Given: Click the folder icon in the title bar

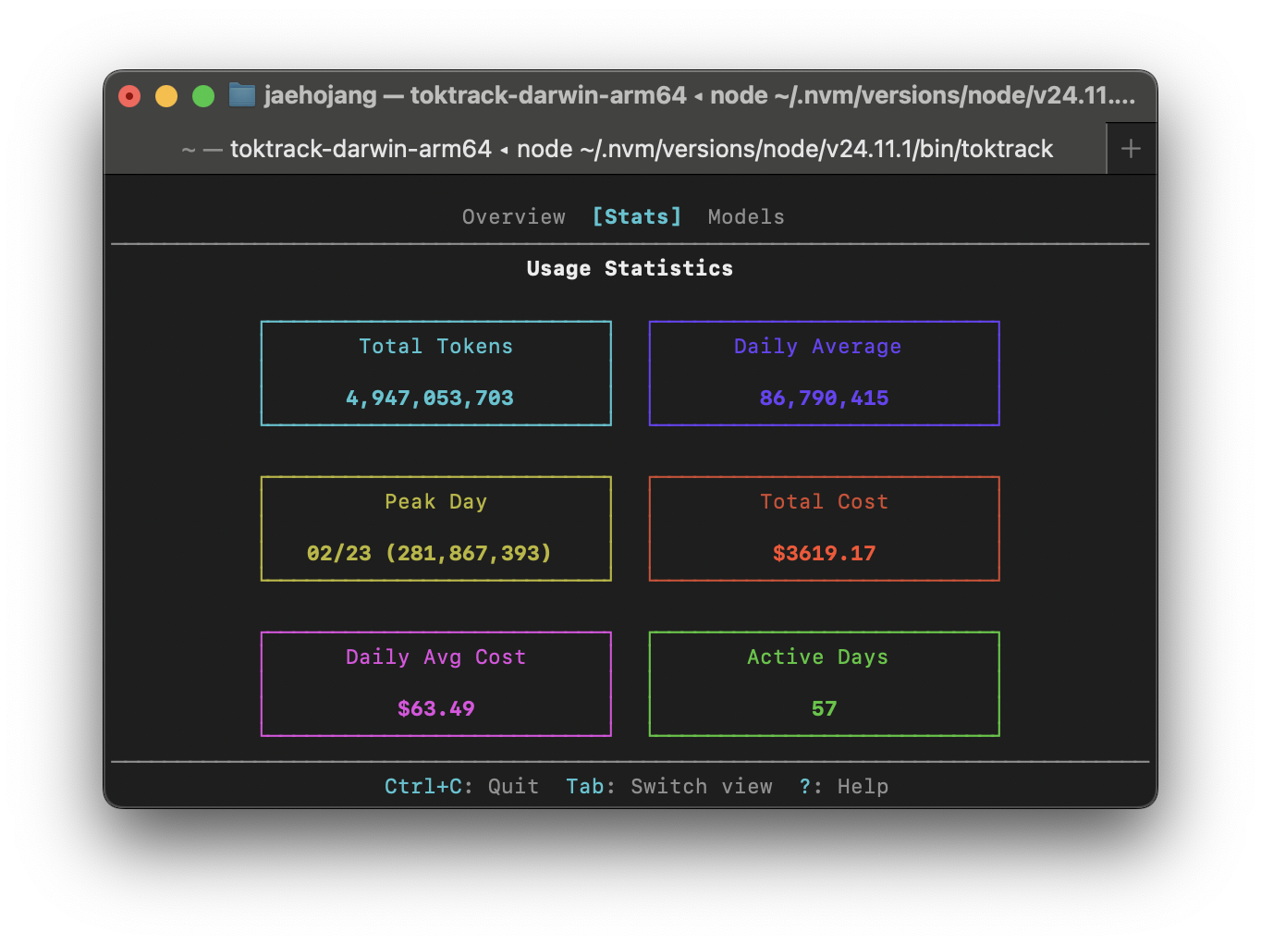Looking at the screenshot, I should [x=241, y=94].
